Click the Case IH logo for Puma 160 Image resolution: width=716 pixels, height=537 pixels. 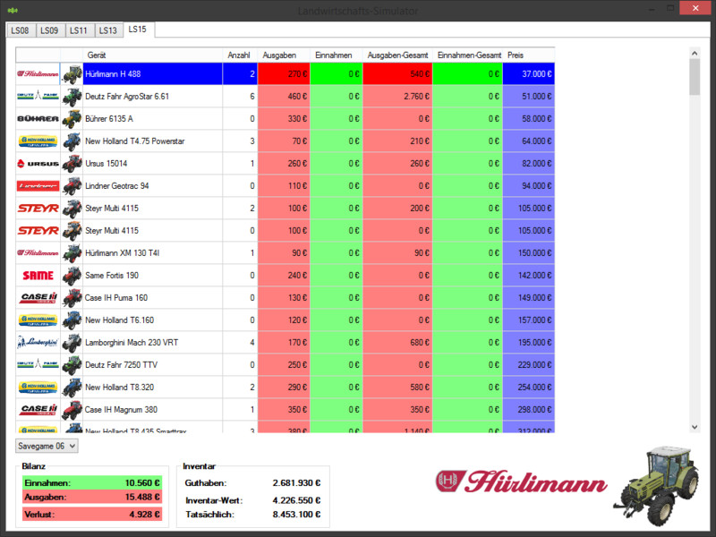click(38, 298)
